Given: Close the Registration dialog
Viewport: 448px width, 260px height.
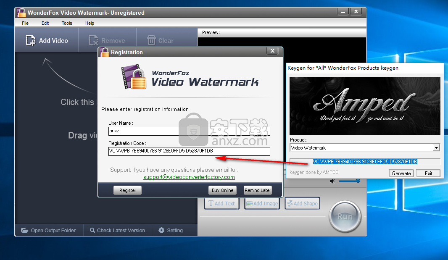Looking at the screenshot, I should tap(273, 51).
